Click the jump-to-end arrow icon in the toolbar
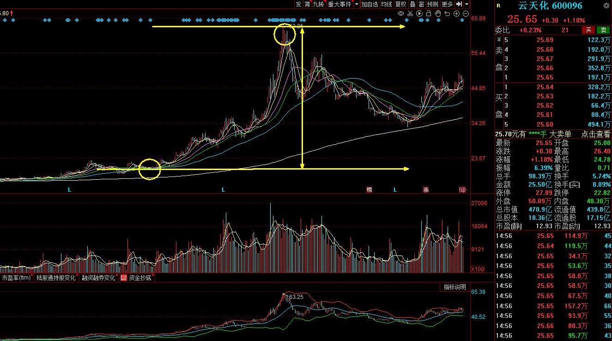The image size is (612, 341). (460, 4)
